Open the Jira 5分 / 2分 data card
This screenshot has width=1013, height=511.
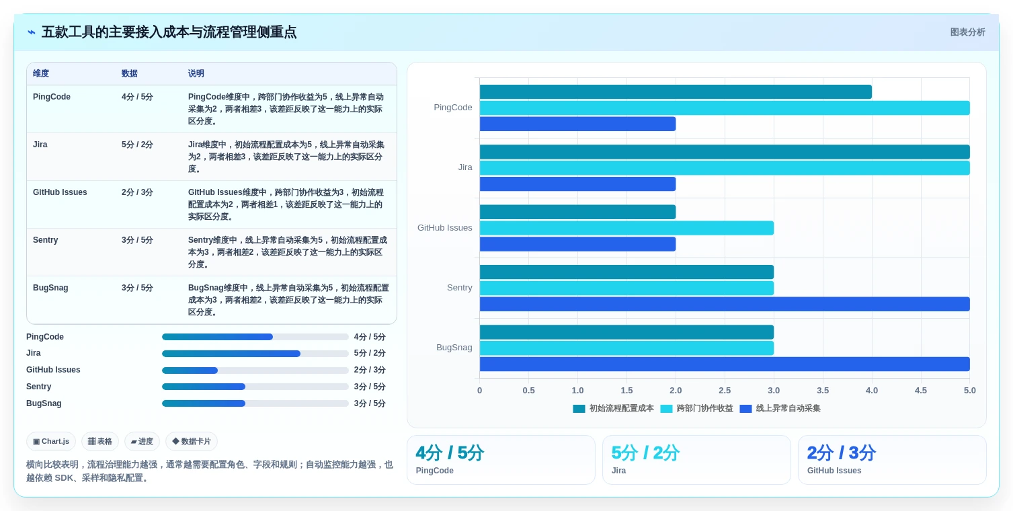[x=696, y=460]
